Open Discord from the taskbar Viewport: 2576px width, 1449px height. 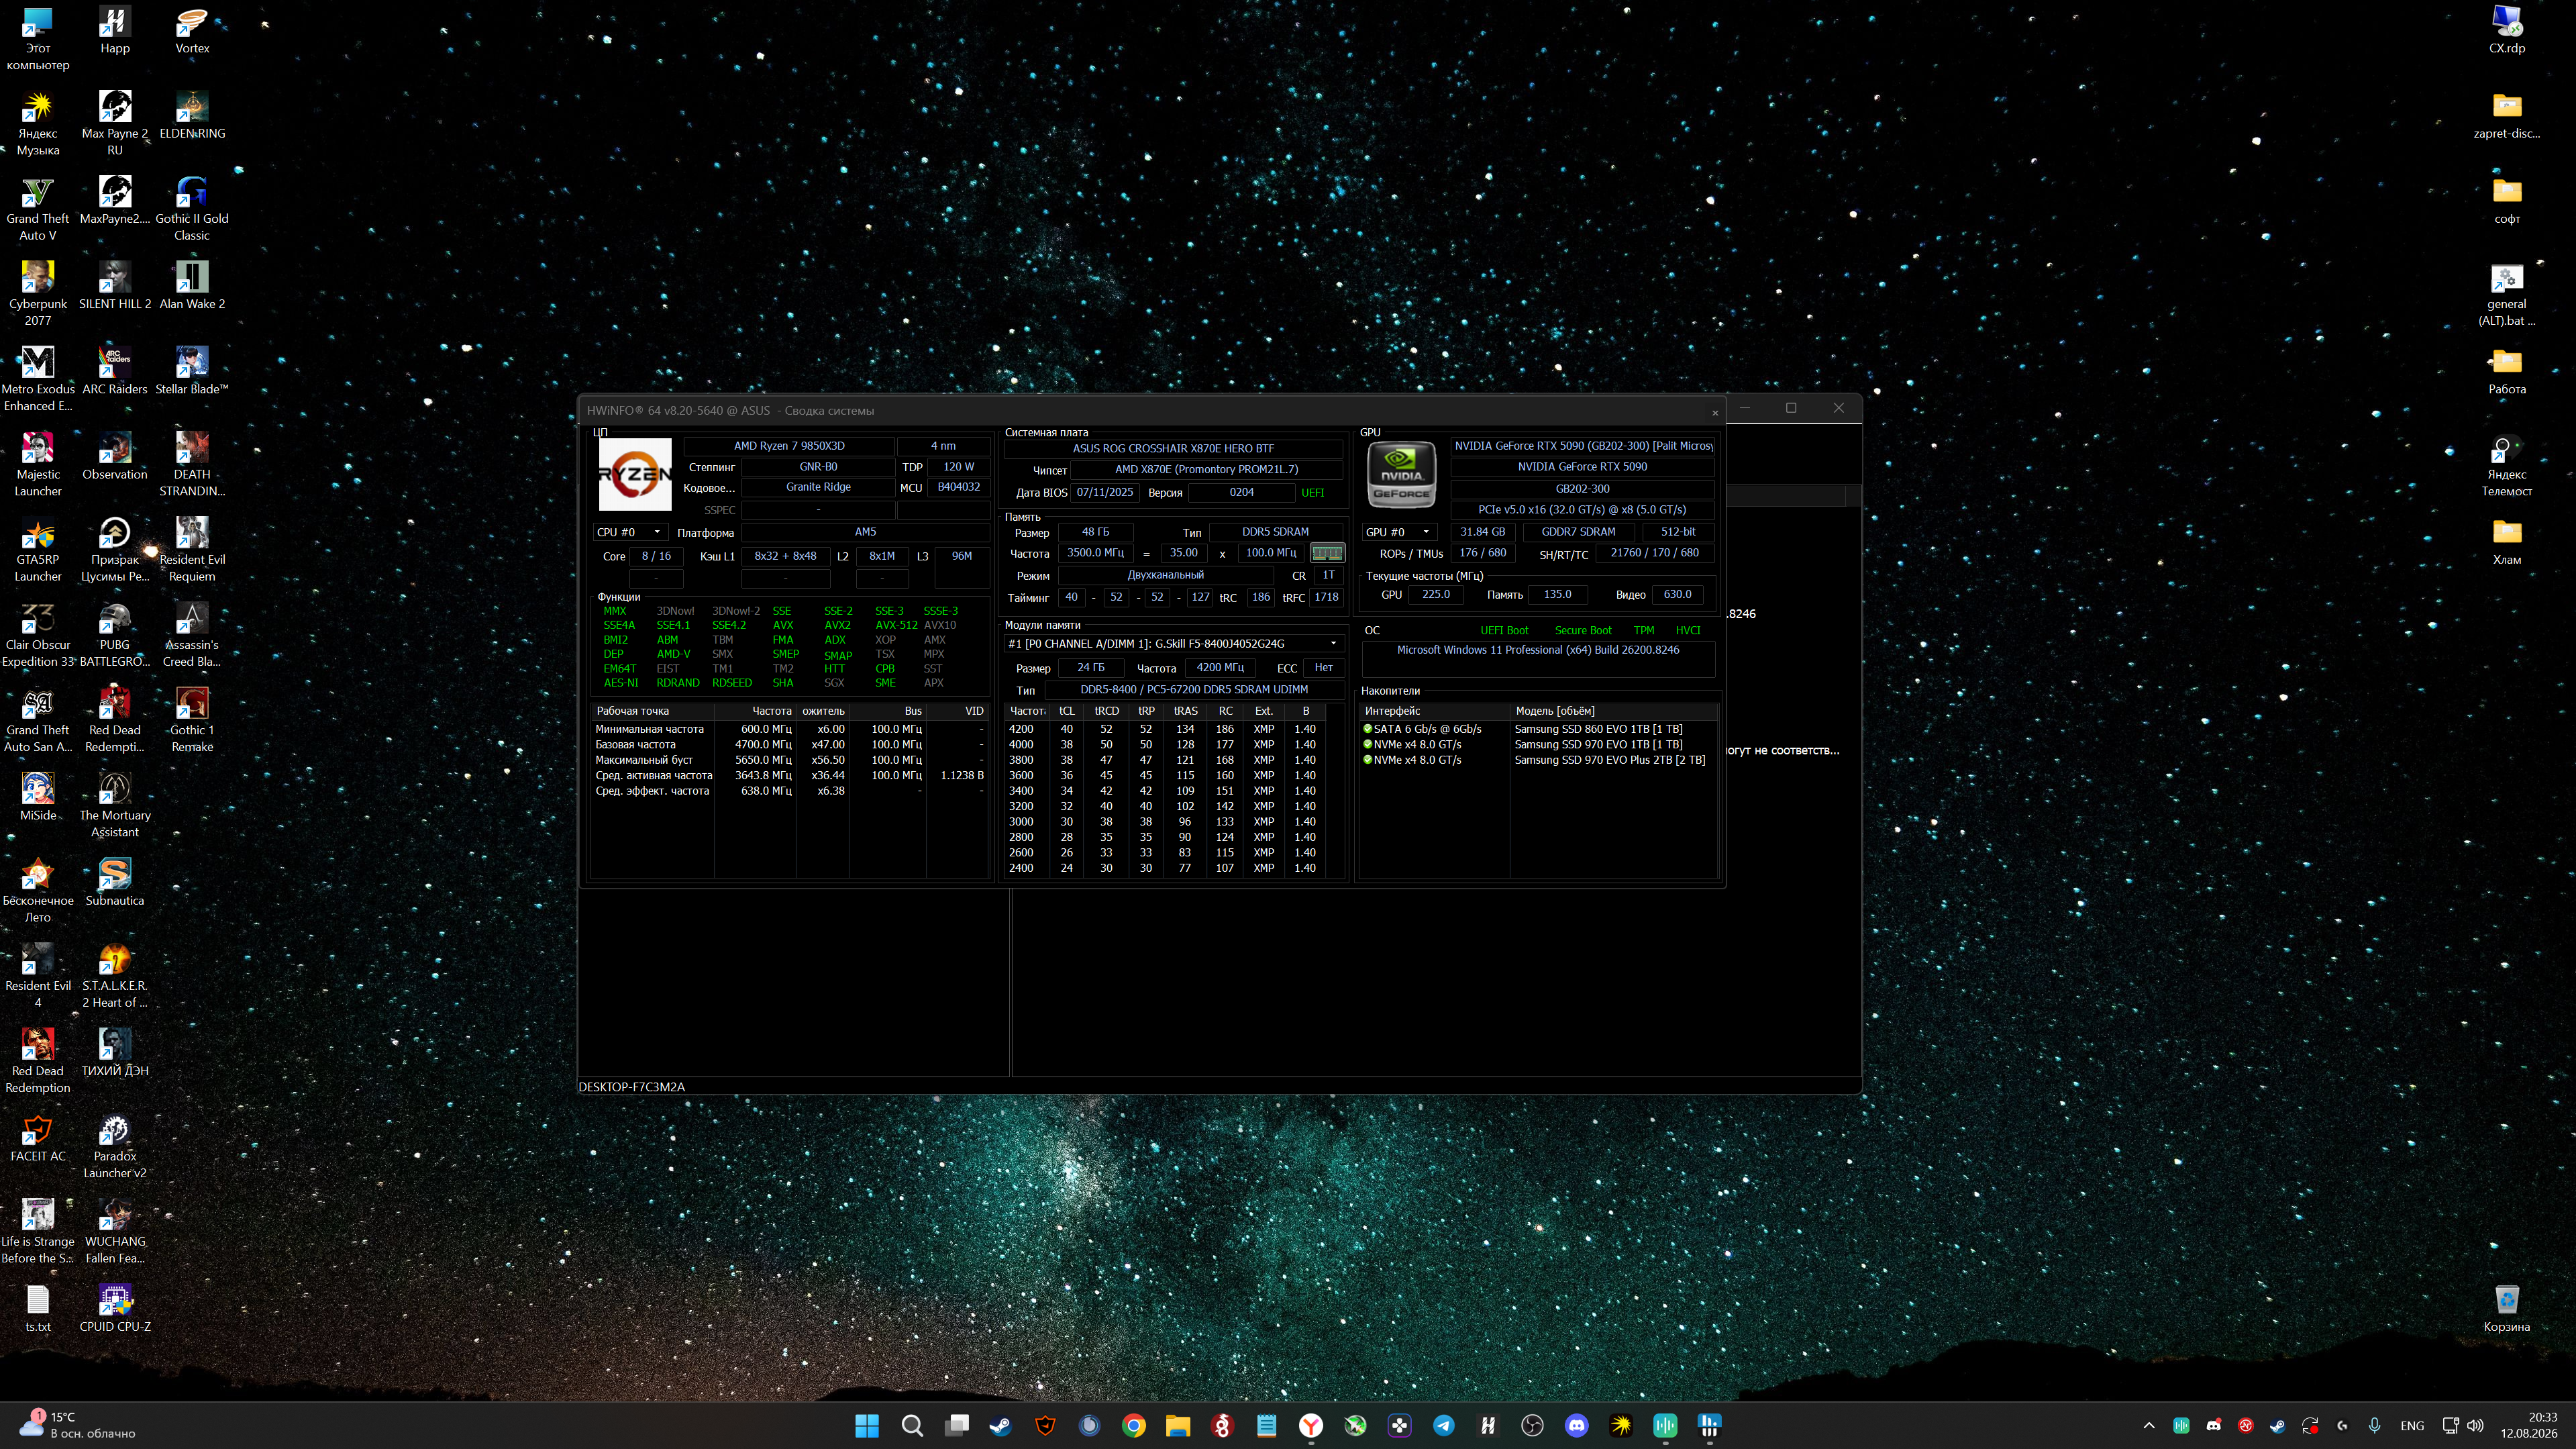1577,1426
